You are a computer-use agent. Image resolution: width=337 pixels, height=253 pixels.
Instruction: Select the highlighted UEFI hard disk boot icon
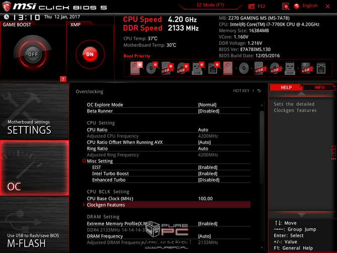pos(136,68)
